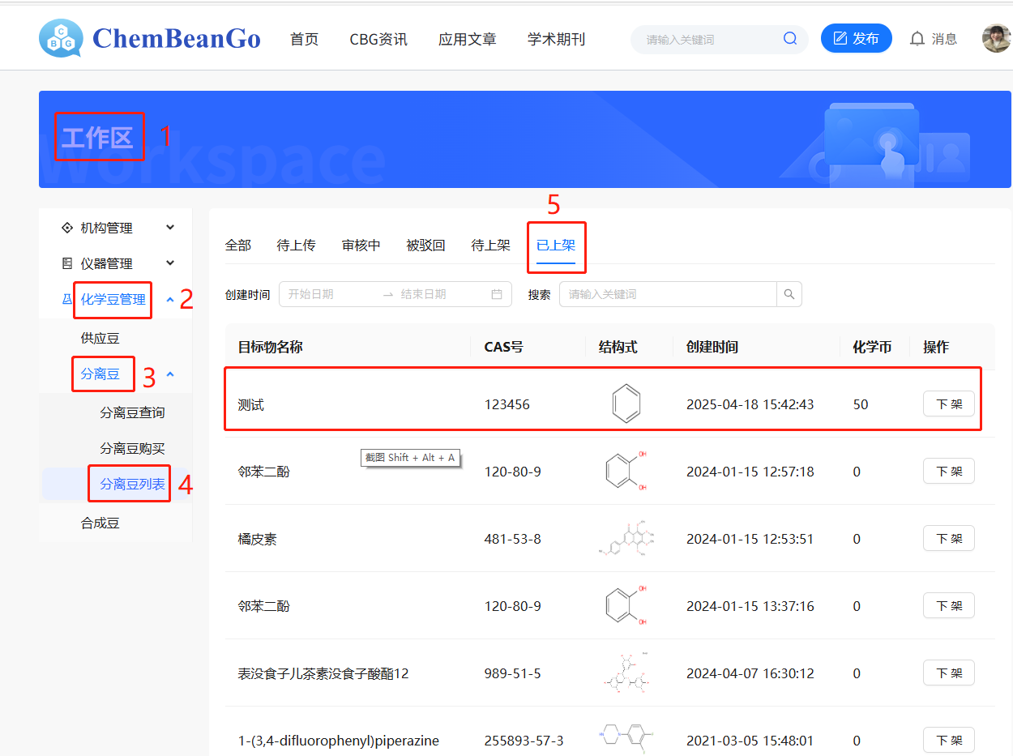Open the 橘皮素 structure image

[x=626, y=539]
